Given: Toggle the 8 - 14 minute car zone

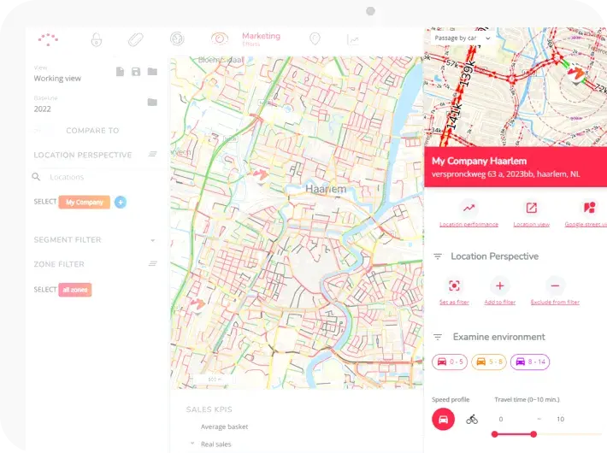Looking at the screenshot, I should [x=530, y=362].
